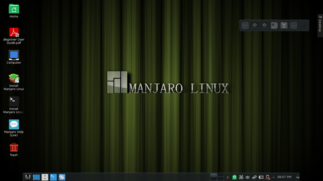Open the disconnected network tray icon
The height and width of the screenshot is (181, 323).
click(x=268, y=177)
